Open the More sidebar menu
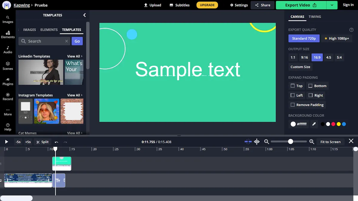Viewport: 358px width, 201px height. pyautogui.click(x=8, y=112)
